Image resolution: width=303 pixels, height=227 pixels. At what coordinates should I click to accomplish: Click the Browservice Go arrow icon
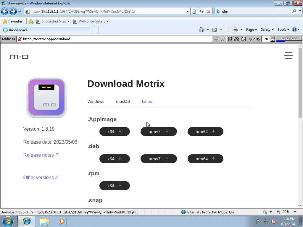pyautogui.click(x=216, y=39)
